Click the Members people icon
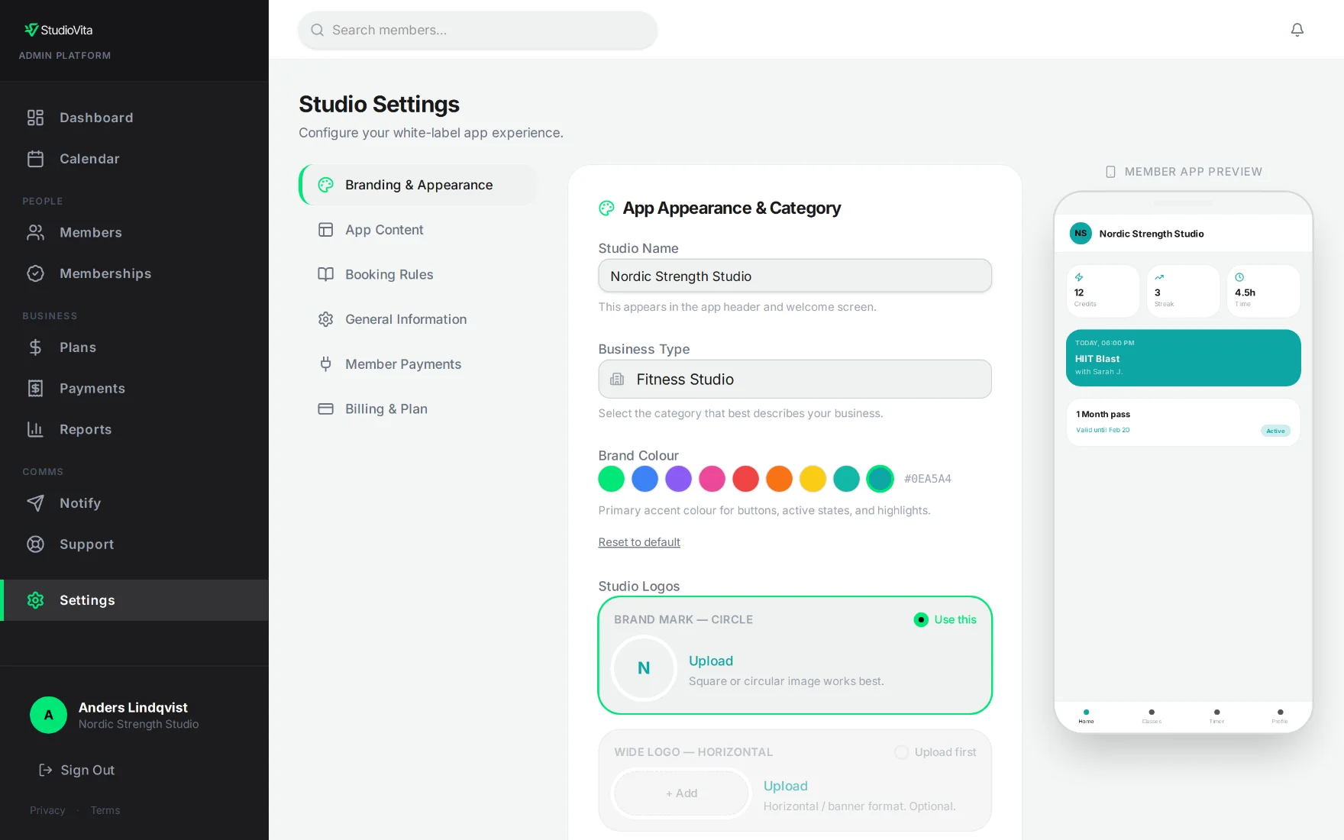1344x840 pixels. (35, 232)
